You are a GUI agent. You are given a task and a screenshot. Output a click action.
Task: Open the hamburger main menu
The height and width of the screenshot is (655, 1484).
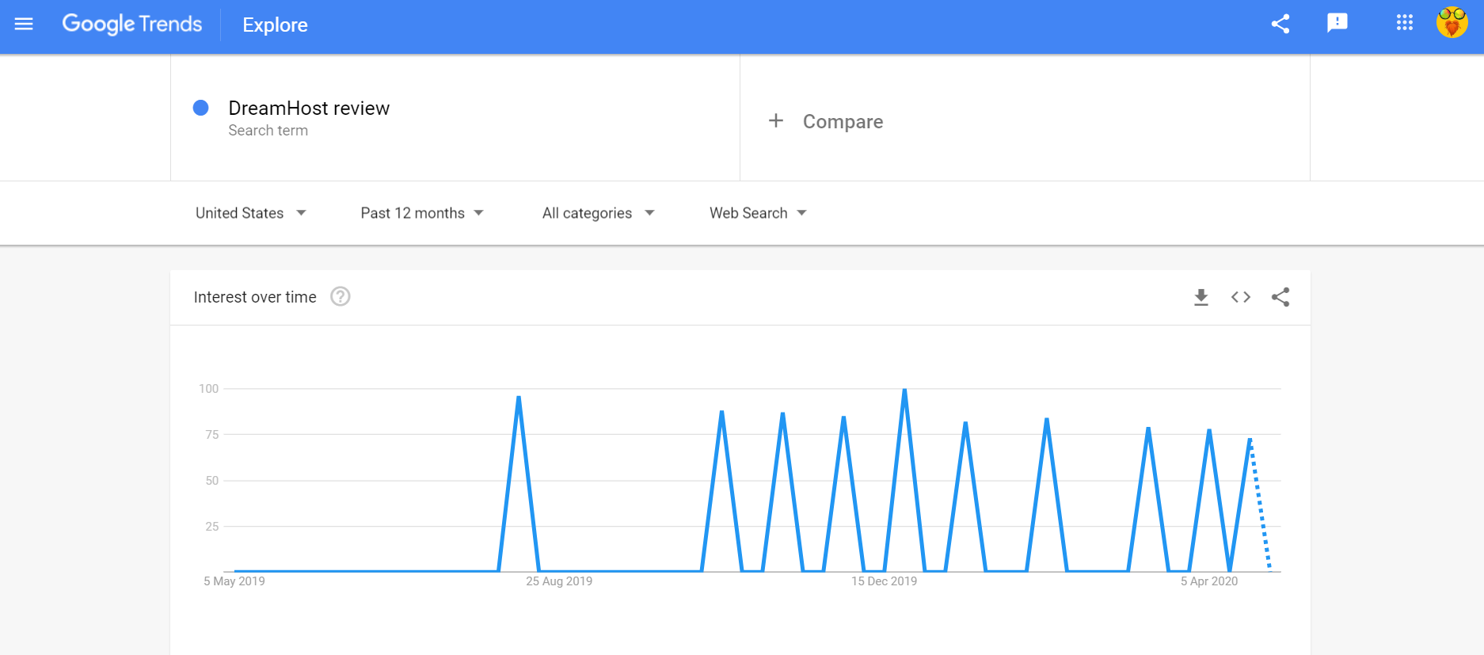click(24, 24)
